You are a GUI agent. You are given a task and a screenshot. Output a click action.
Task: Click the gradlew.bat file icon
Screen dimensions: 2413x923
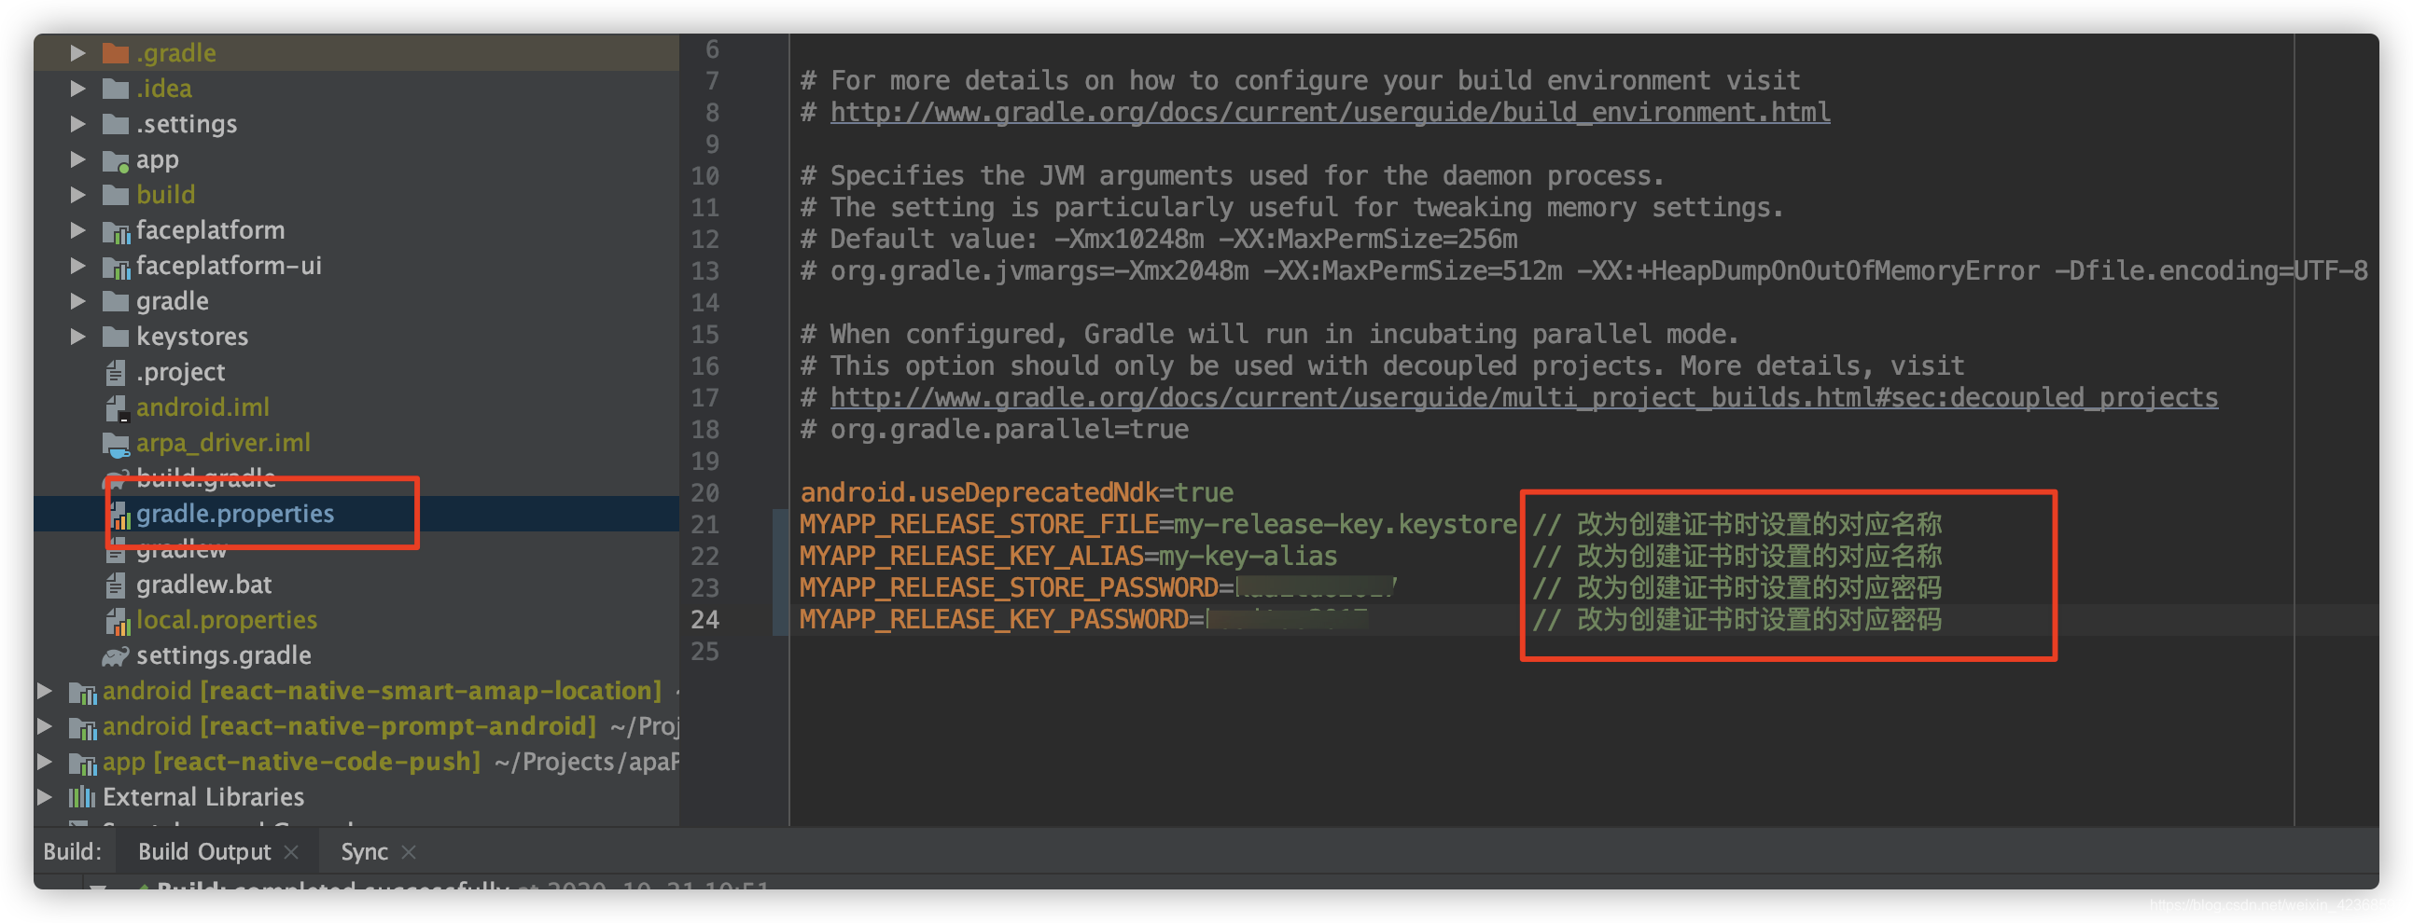[115, 585]
